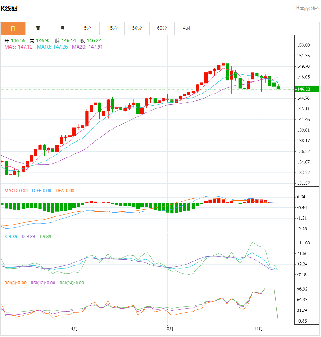
Task: Click the green 146.22 current price tag
Action: [306, 89]
